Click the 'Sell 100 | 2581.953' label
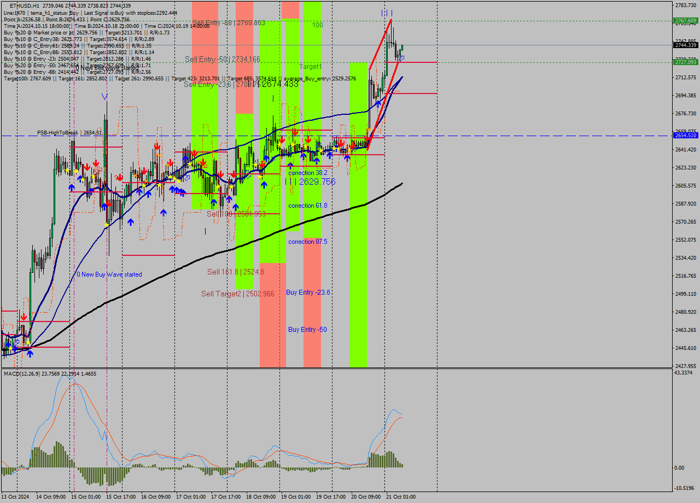 (236, 214)
